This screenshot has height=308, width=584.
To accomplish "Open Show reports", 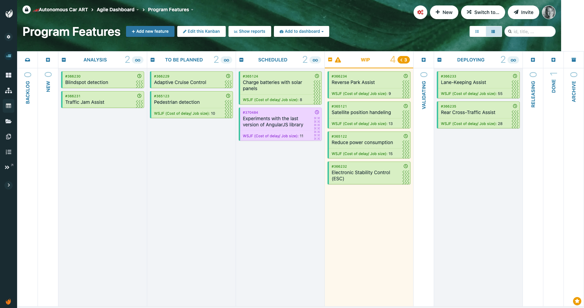I will (250, 31).
